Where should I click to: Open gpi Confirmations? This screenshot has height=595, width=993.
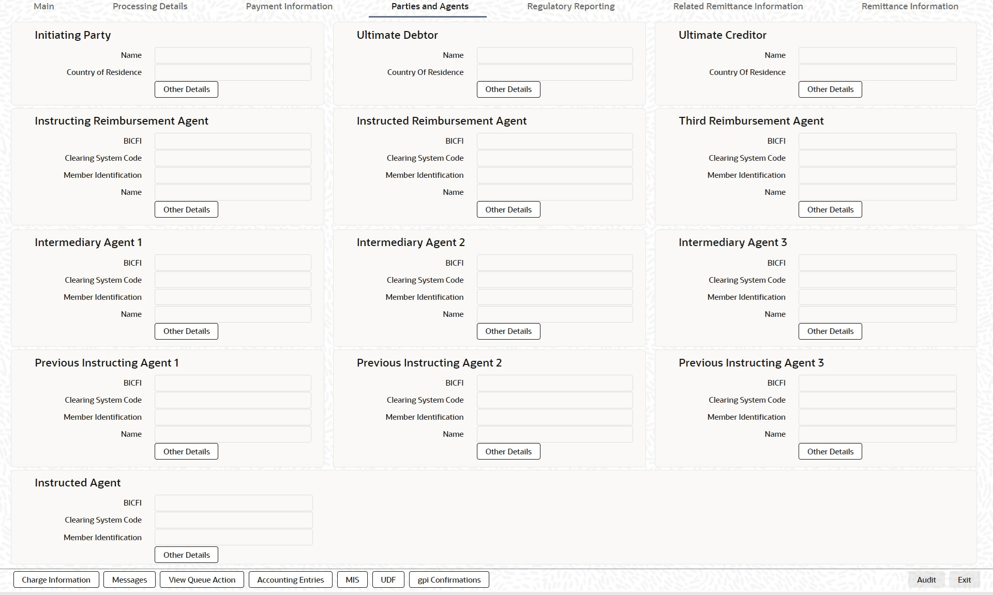[x=449, y=579]
